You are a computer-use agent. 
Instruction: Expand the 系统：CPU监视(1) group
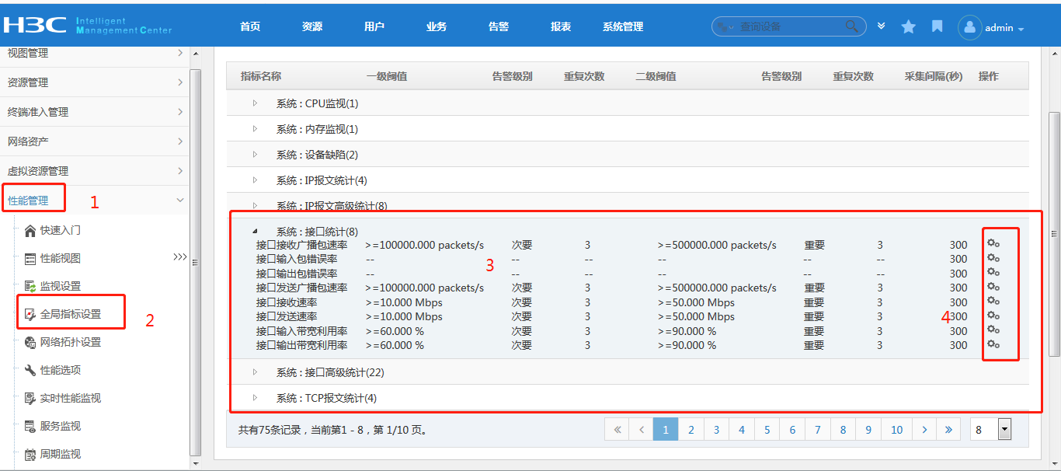pos(255,103)
